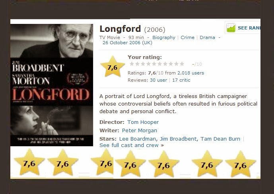View ratings from 2.018 users
This screenshot has width=274, height=194.
[190, 73]
